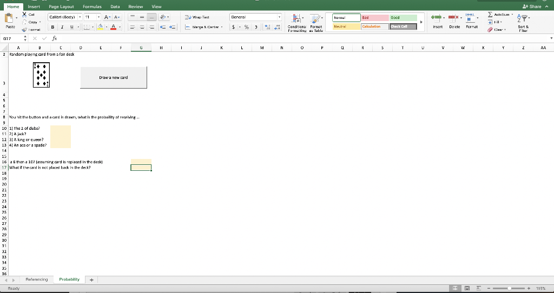This screenshot has height=293, width=554.
Task: Click the insert function fx icon
Action: click(x=55, y=38)
